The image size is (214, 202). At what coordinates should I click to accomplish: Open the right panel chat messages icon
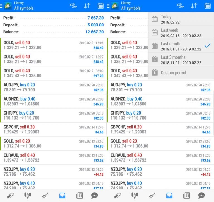click(x=201, y=196)
